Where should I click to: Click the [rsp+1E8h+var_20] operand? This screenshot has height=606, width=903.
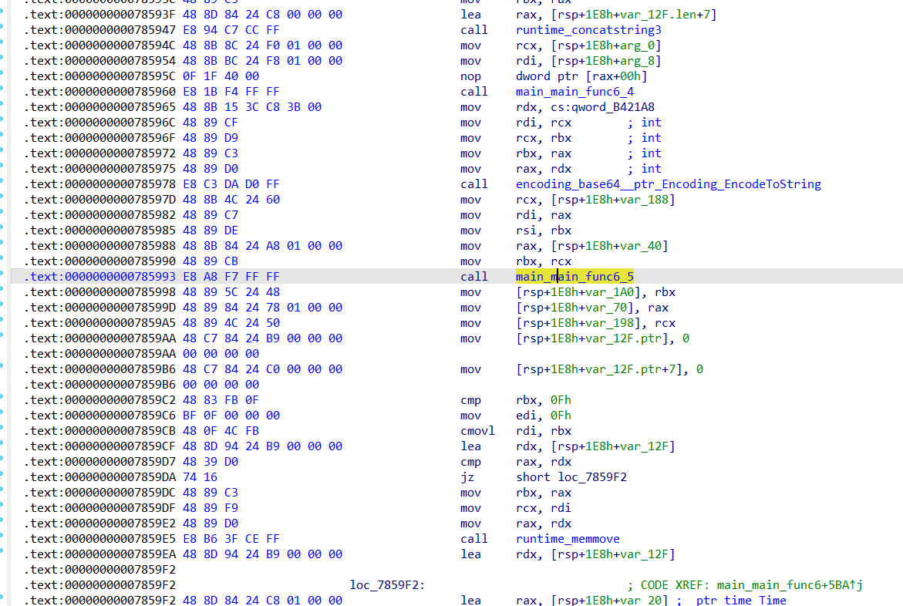pos(610,601)
